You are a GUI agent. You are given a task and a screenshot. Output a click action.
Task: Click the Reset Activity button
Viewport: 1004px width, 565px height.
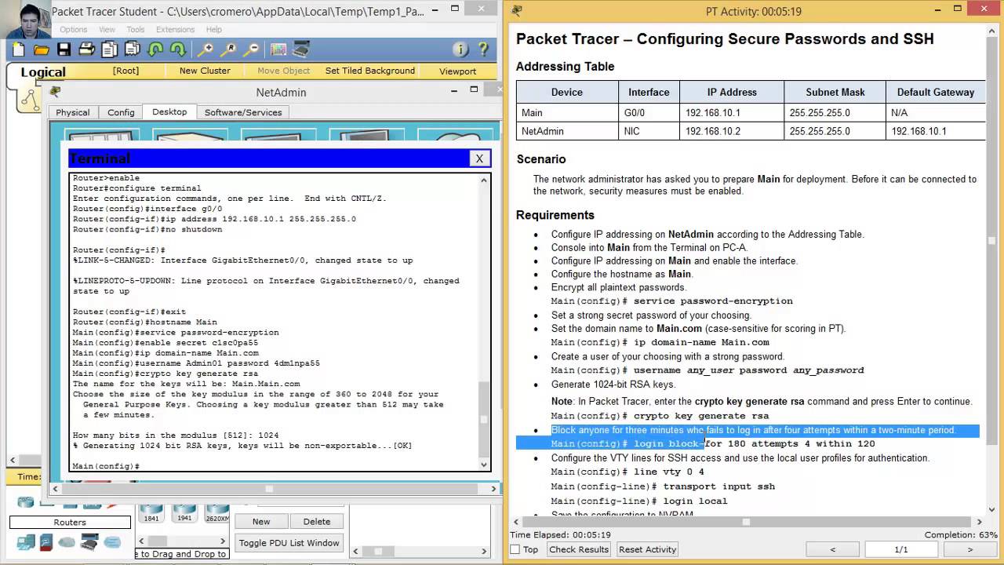647,549
